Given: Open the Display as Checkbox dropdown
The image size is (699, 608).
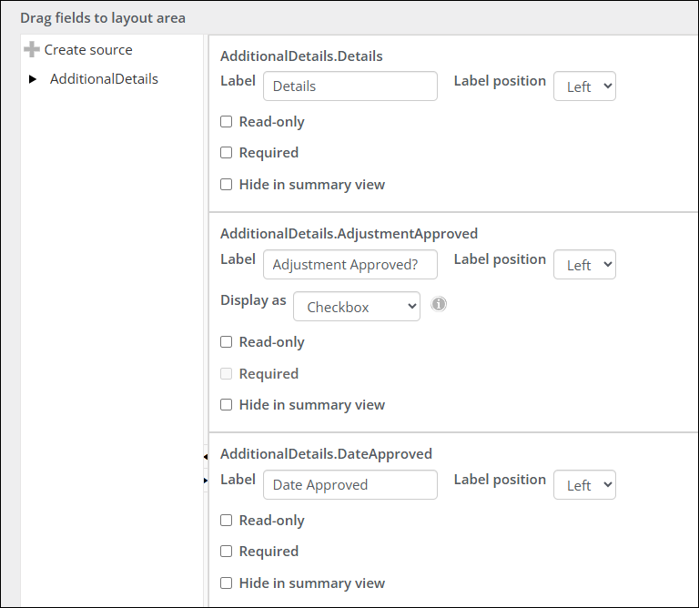Looking at the screenshot, I should point(357,307).
